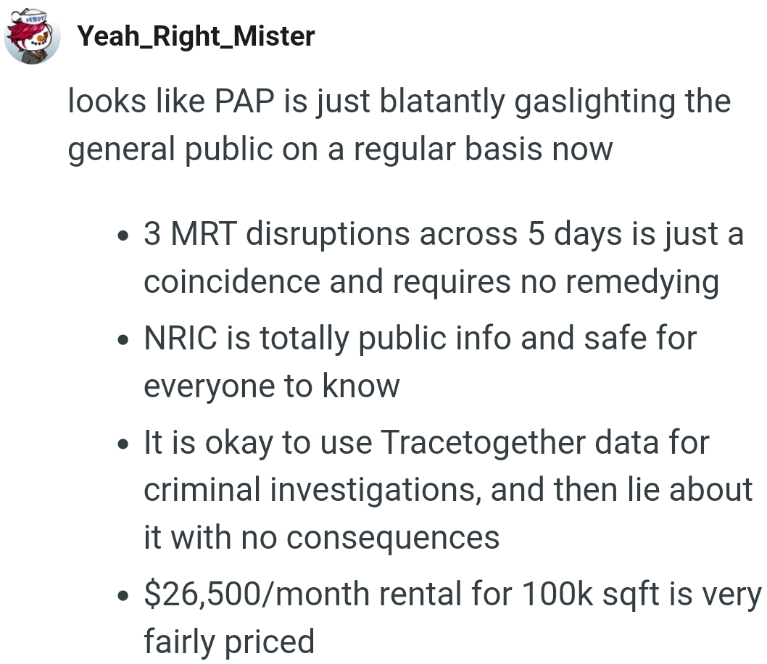The image size is (767, 664).
Task: Select the Tracetogether data bullet text
Action: (x=446, y=490)
